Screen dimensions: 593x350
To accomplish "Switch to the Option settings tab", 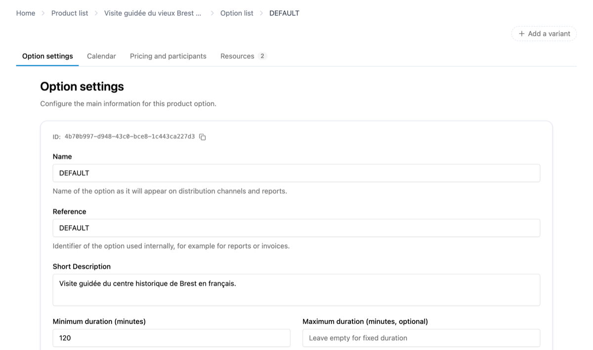I will click(47, 56).
